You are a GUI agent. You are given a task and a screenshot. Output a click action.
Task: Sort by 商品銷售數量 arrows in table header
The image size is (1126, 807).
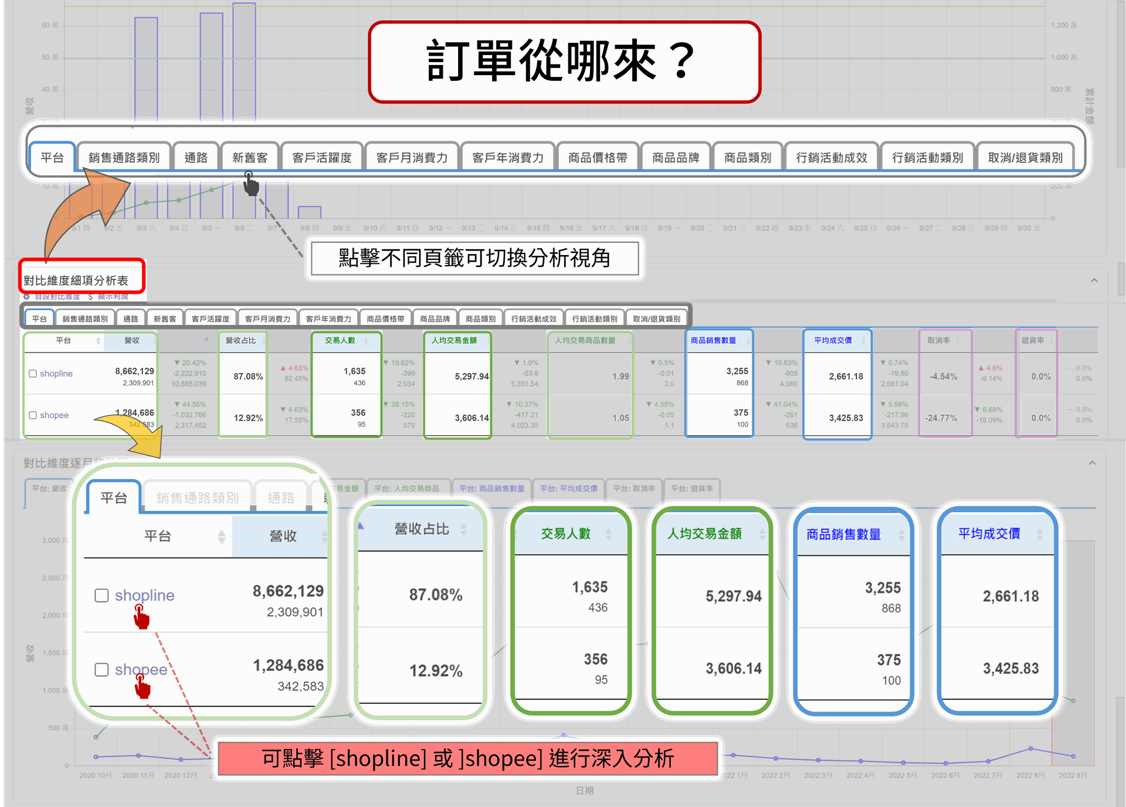tap(748, 341)
